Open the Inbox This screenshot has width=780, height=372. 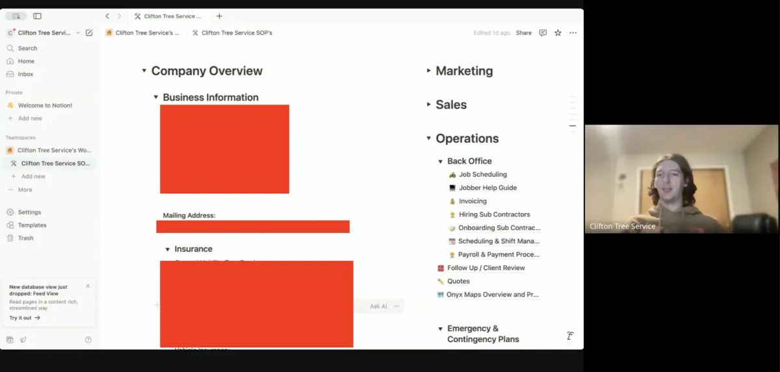[x=25, y=74]
